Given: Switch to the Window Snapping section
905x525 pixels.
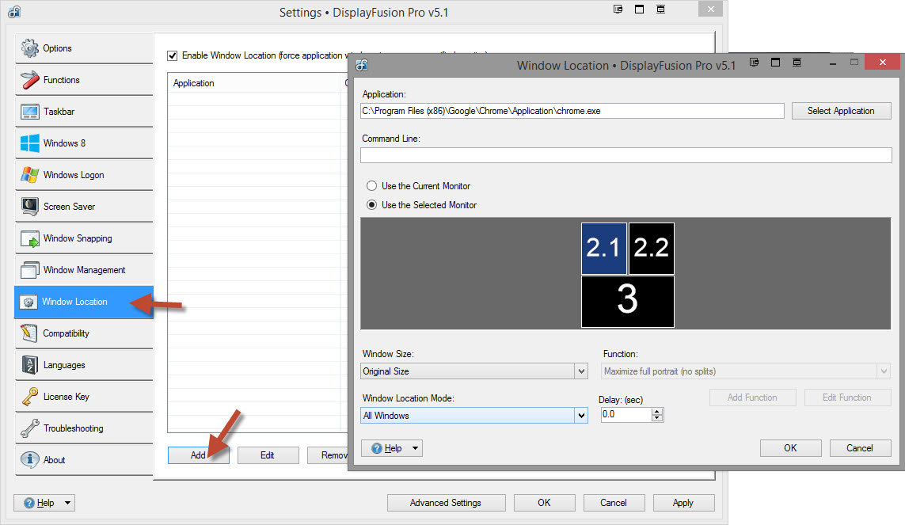Looking at the screenshot, I should (x=77, y=238).
